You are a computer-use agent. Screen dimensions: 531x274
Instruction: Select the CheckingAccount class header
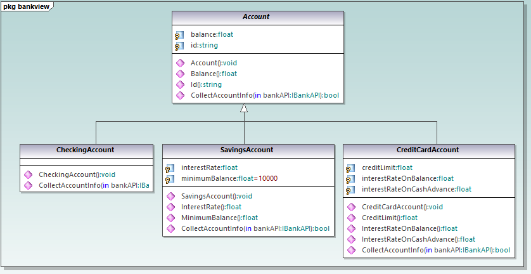point(86,150)
